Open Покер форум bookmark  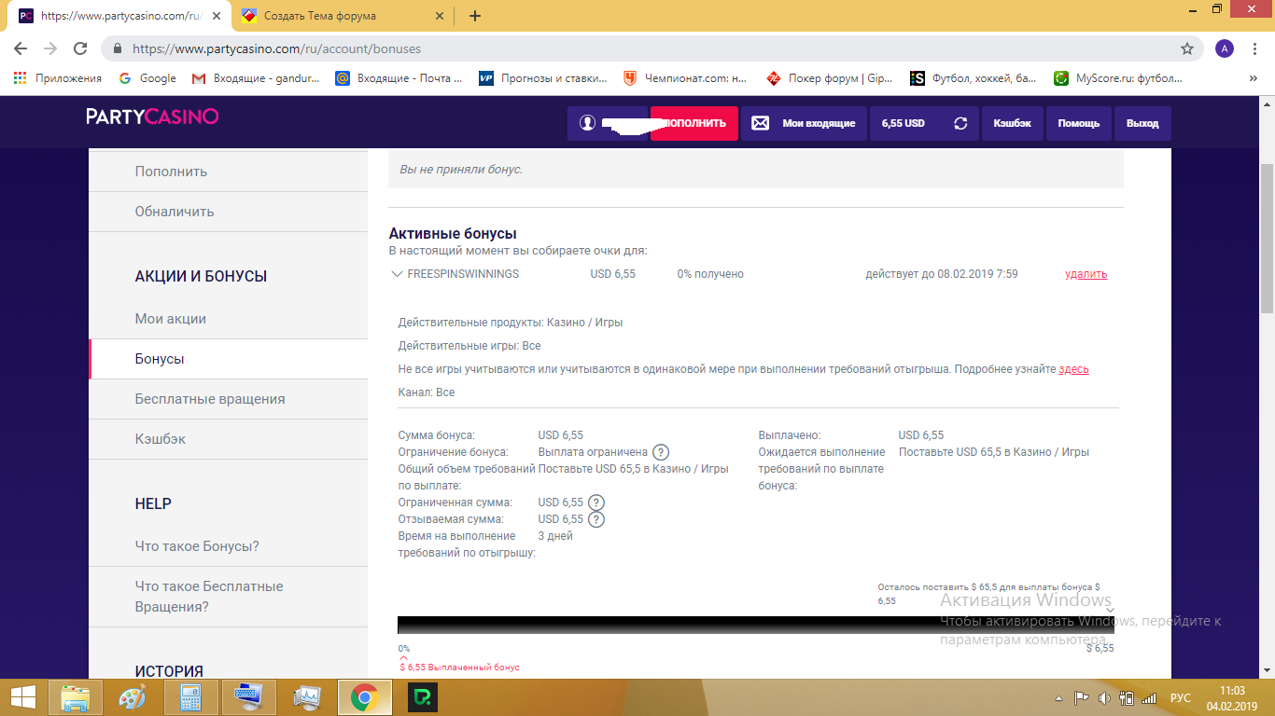click(x=831, y=78)
